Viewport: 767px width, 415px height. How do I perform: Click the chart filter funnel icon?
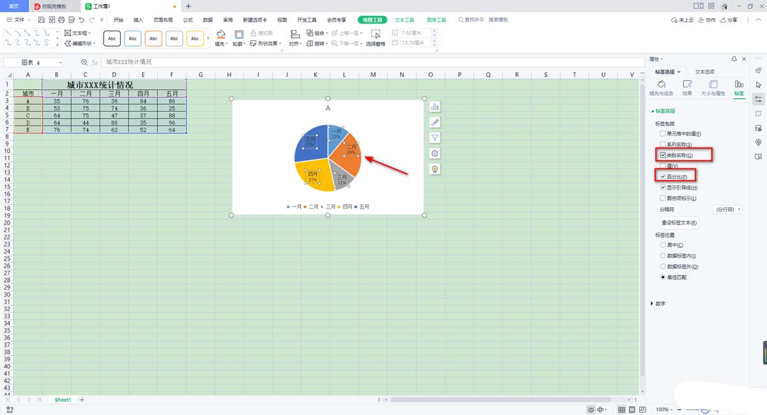435,137
